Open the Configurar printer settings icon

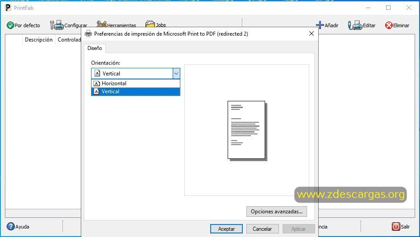point(57,25)
